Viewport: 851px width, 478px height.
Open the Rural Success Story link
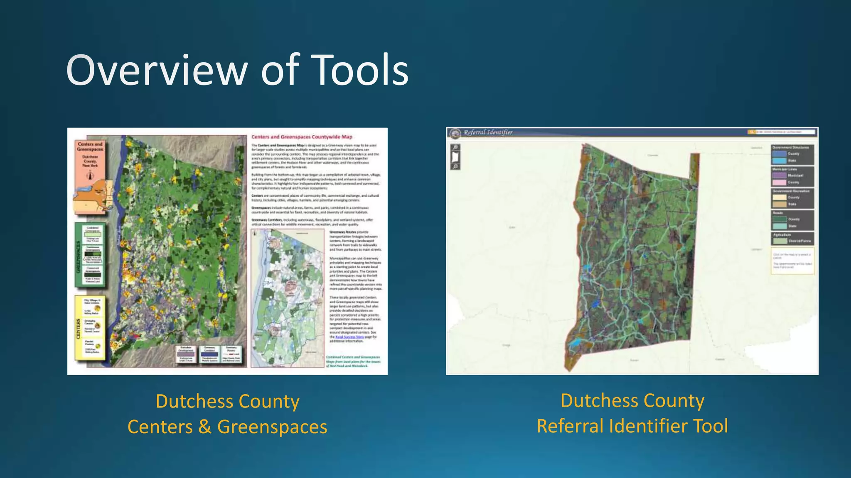(x=349, y=337)
